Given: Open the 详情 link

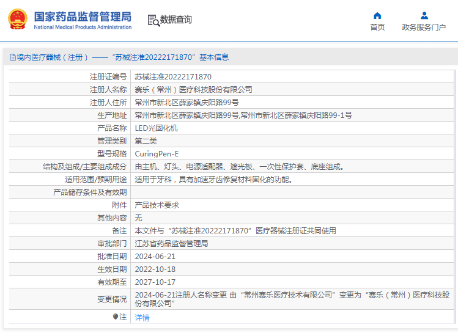Looking at the screenshot, I should [x=142, y=317].
